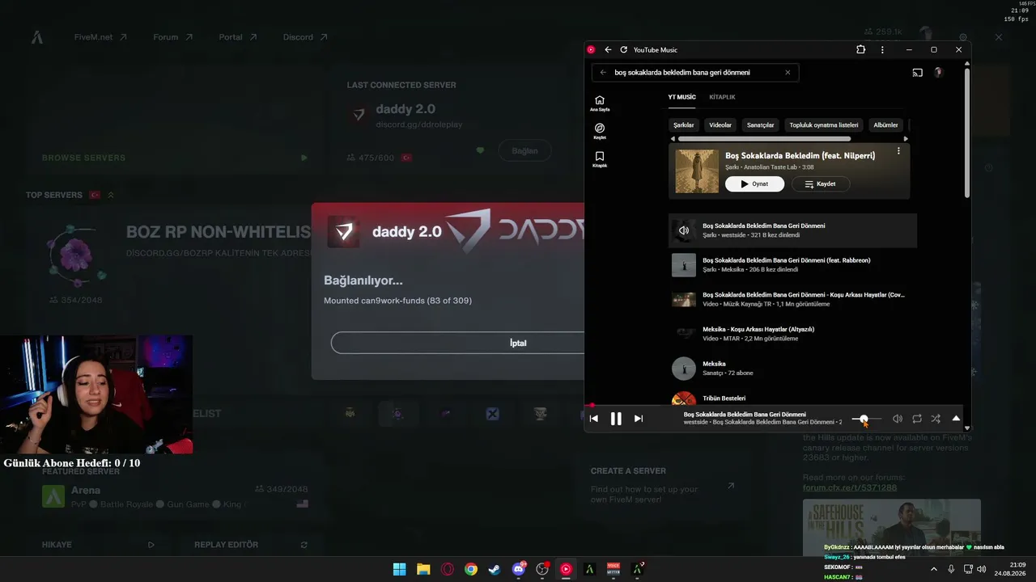Filter results by Şarkılar
Image resolution: width=1036 pixels, height=582 pixels.
click(x=684, y=125)
